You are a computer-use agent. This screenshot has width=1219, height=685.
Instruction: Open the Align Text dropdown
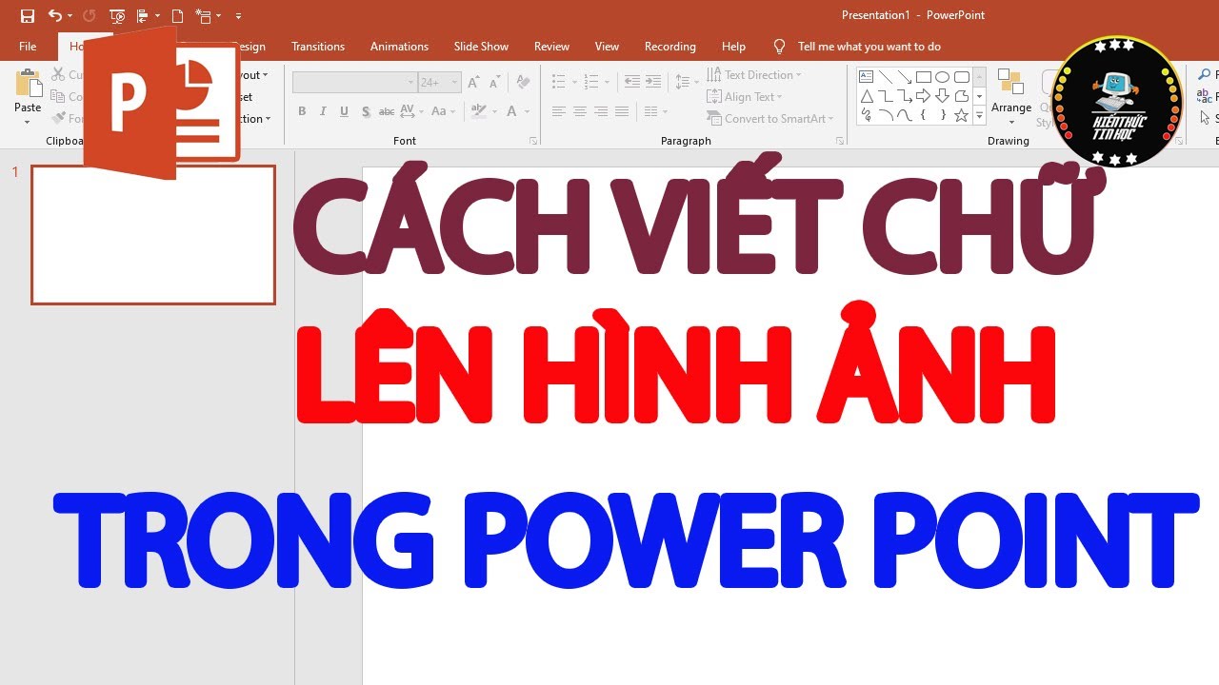coord(745,97)
